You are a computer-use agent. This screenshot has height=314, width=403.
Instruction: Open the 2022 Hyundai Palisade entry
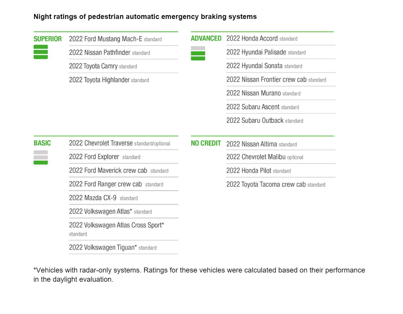[x=266, y=52]
